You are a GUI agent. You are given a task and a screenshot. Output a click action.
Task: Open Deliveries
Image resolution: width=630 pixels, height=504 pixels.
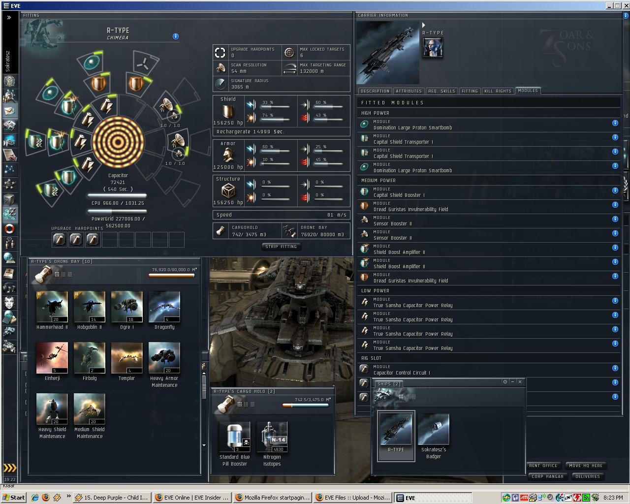(588, 476)
